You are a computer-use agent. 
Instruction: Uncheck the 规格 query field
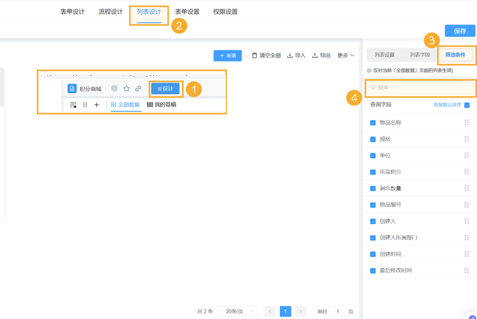pyautogui.click(x=373, y=139)
